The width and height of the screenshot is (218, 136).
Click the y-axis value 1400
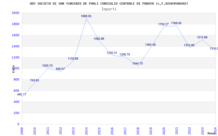click(x=16, y=46)
